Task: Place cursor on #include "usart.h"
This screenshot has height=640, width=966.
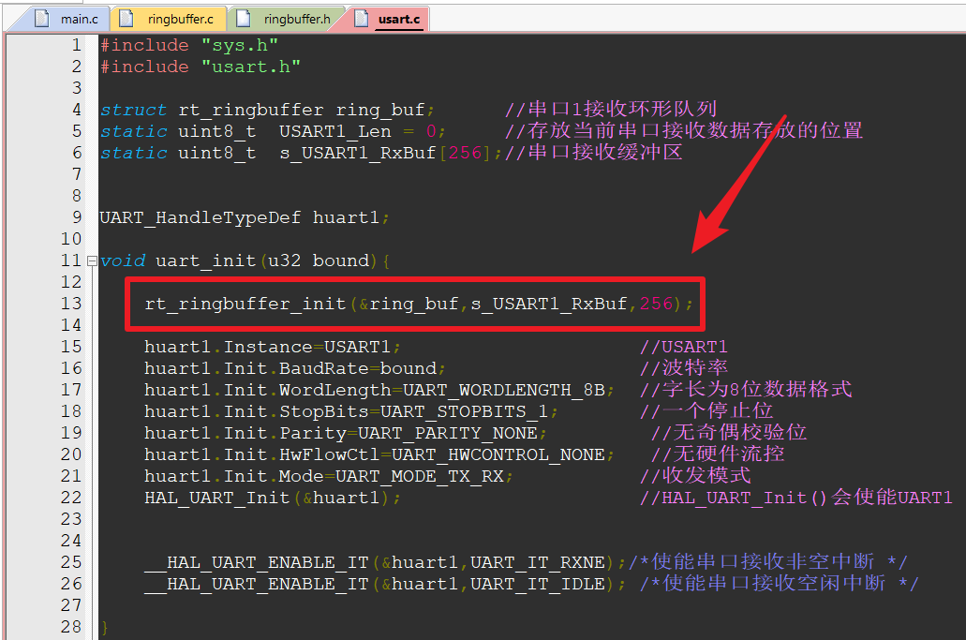Action: pyautogui.click(x=201, y=67)
